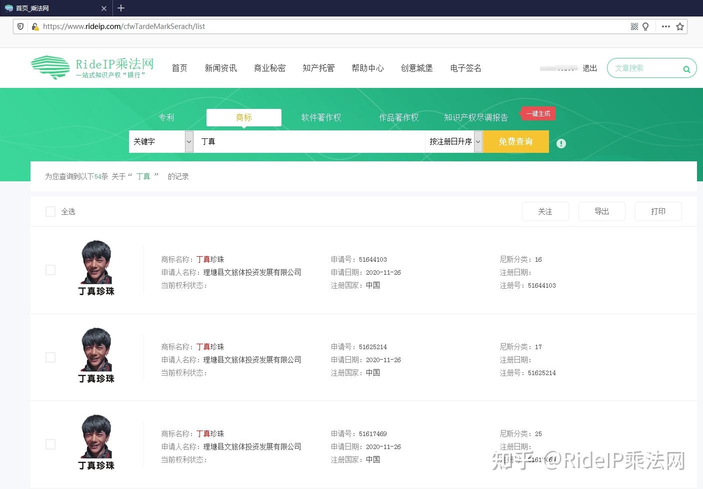Click the shield tracking protection icon
The width and height of the screenshot is (703, 489).
[20, 26]
